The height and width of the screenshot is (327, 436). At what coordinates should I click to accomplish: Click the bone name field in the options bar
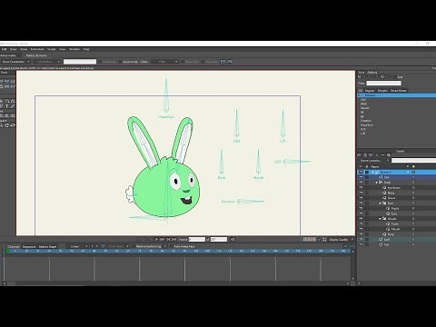click(80, 62)
